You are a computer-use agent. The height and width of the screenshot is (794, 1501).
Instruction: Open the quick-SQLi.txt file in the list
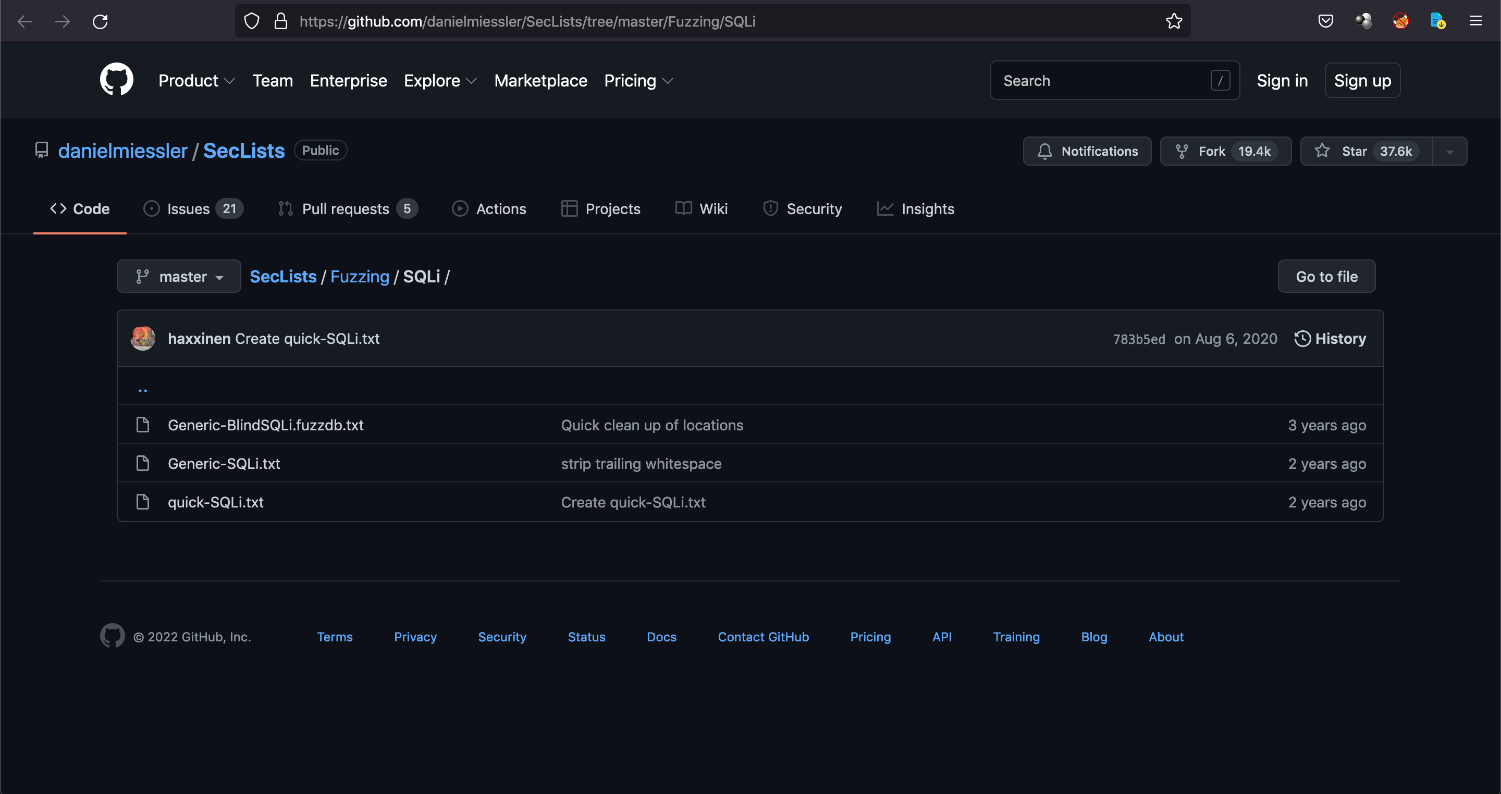tap(216, 502)
